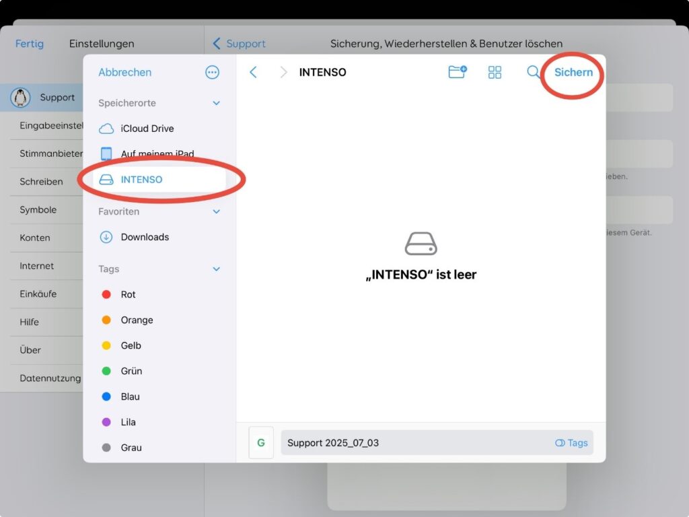Choose Auf meinem iPad location
This screenshot has width=689, height=517.
click(156, 154)
